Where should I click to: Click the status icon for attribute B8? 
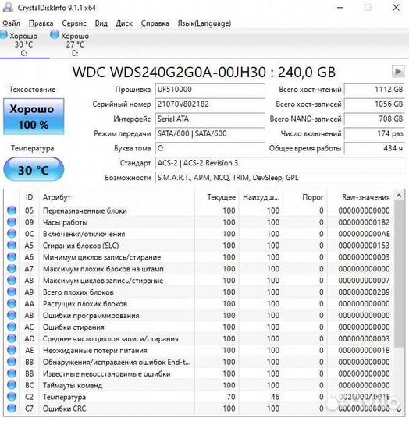point(12,362)
